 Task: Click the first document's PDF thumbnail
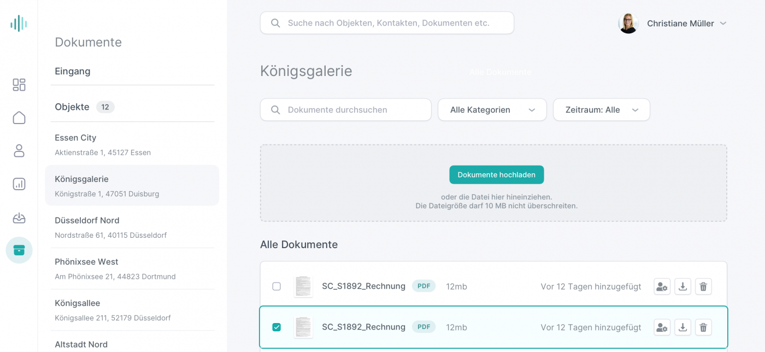303,286
